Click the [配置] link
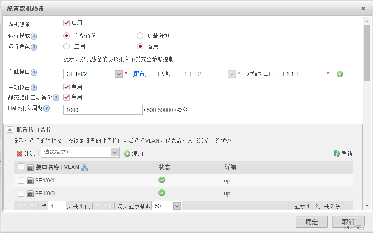 coord(139,74)
